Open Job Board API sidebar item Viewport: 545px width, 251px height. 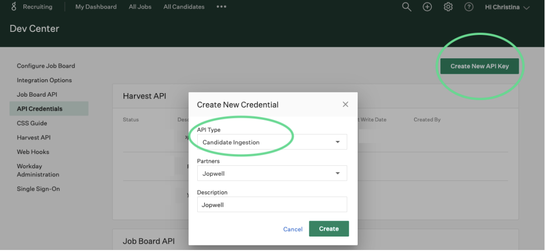(x=37, y=94)
